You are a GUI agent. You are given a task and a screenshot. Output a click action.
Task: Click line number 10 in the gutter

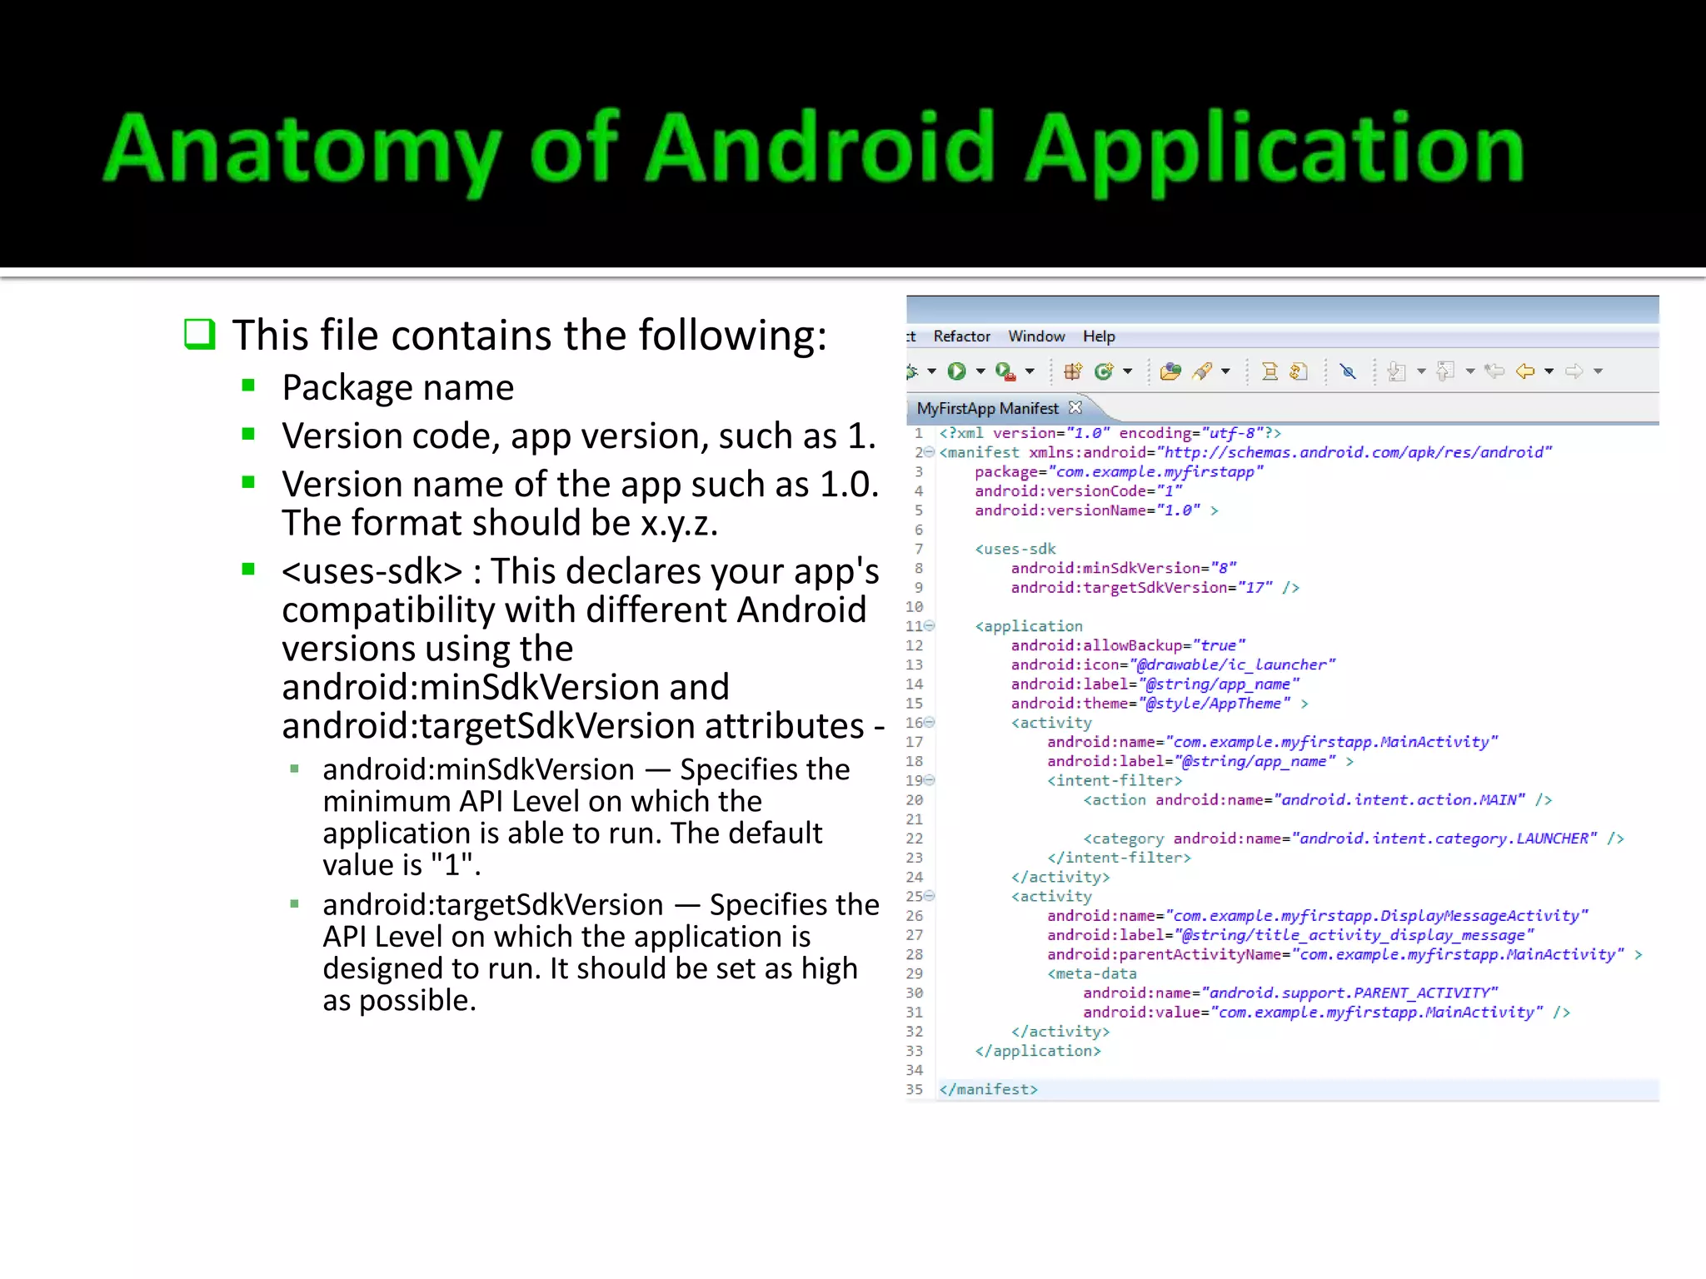914,607
